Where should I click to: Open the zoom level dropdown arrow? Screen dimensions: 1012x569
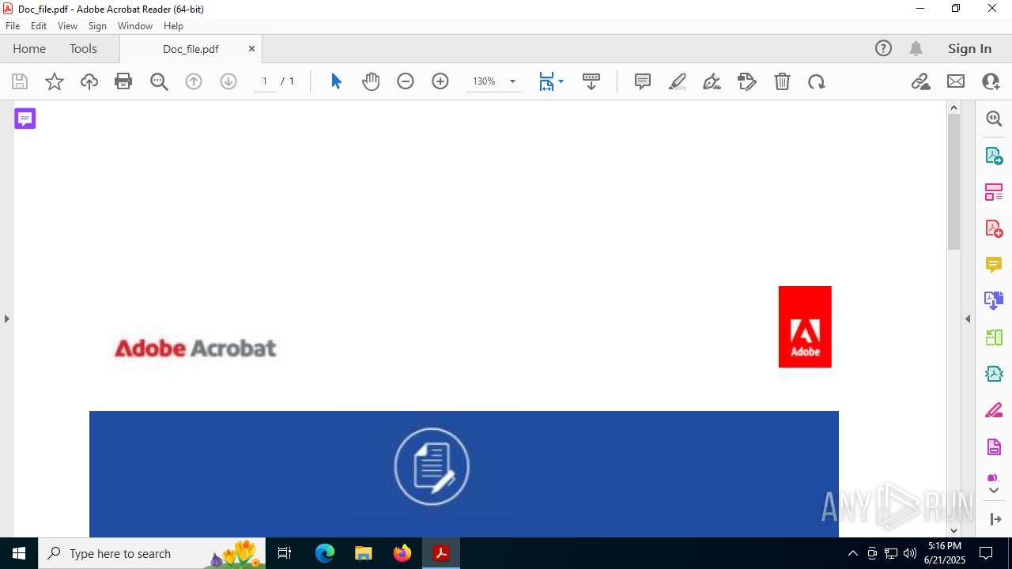pos(512,81)
